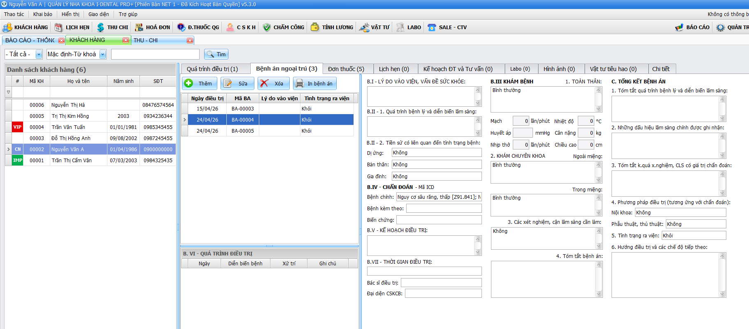Click the Sửa edit button
Viewport: 749px width, 329px height.
click(x=237, y=83)
